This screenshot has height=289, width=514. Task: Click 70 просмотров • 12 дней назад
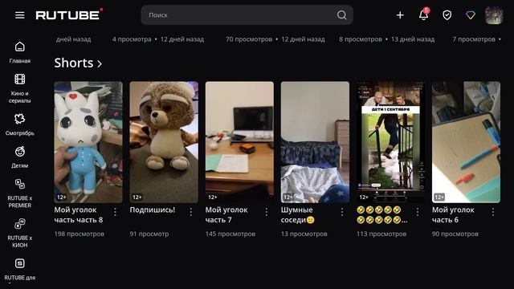(275, 39)
